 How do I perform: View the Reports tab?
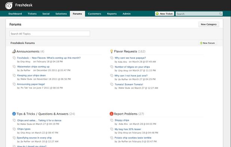112,14
